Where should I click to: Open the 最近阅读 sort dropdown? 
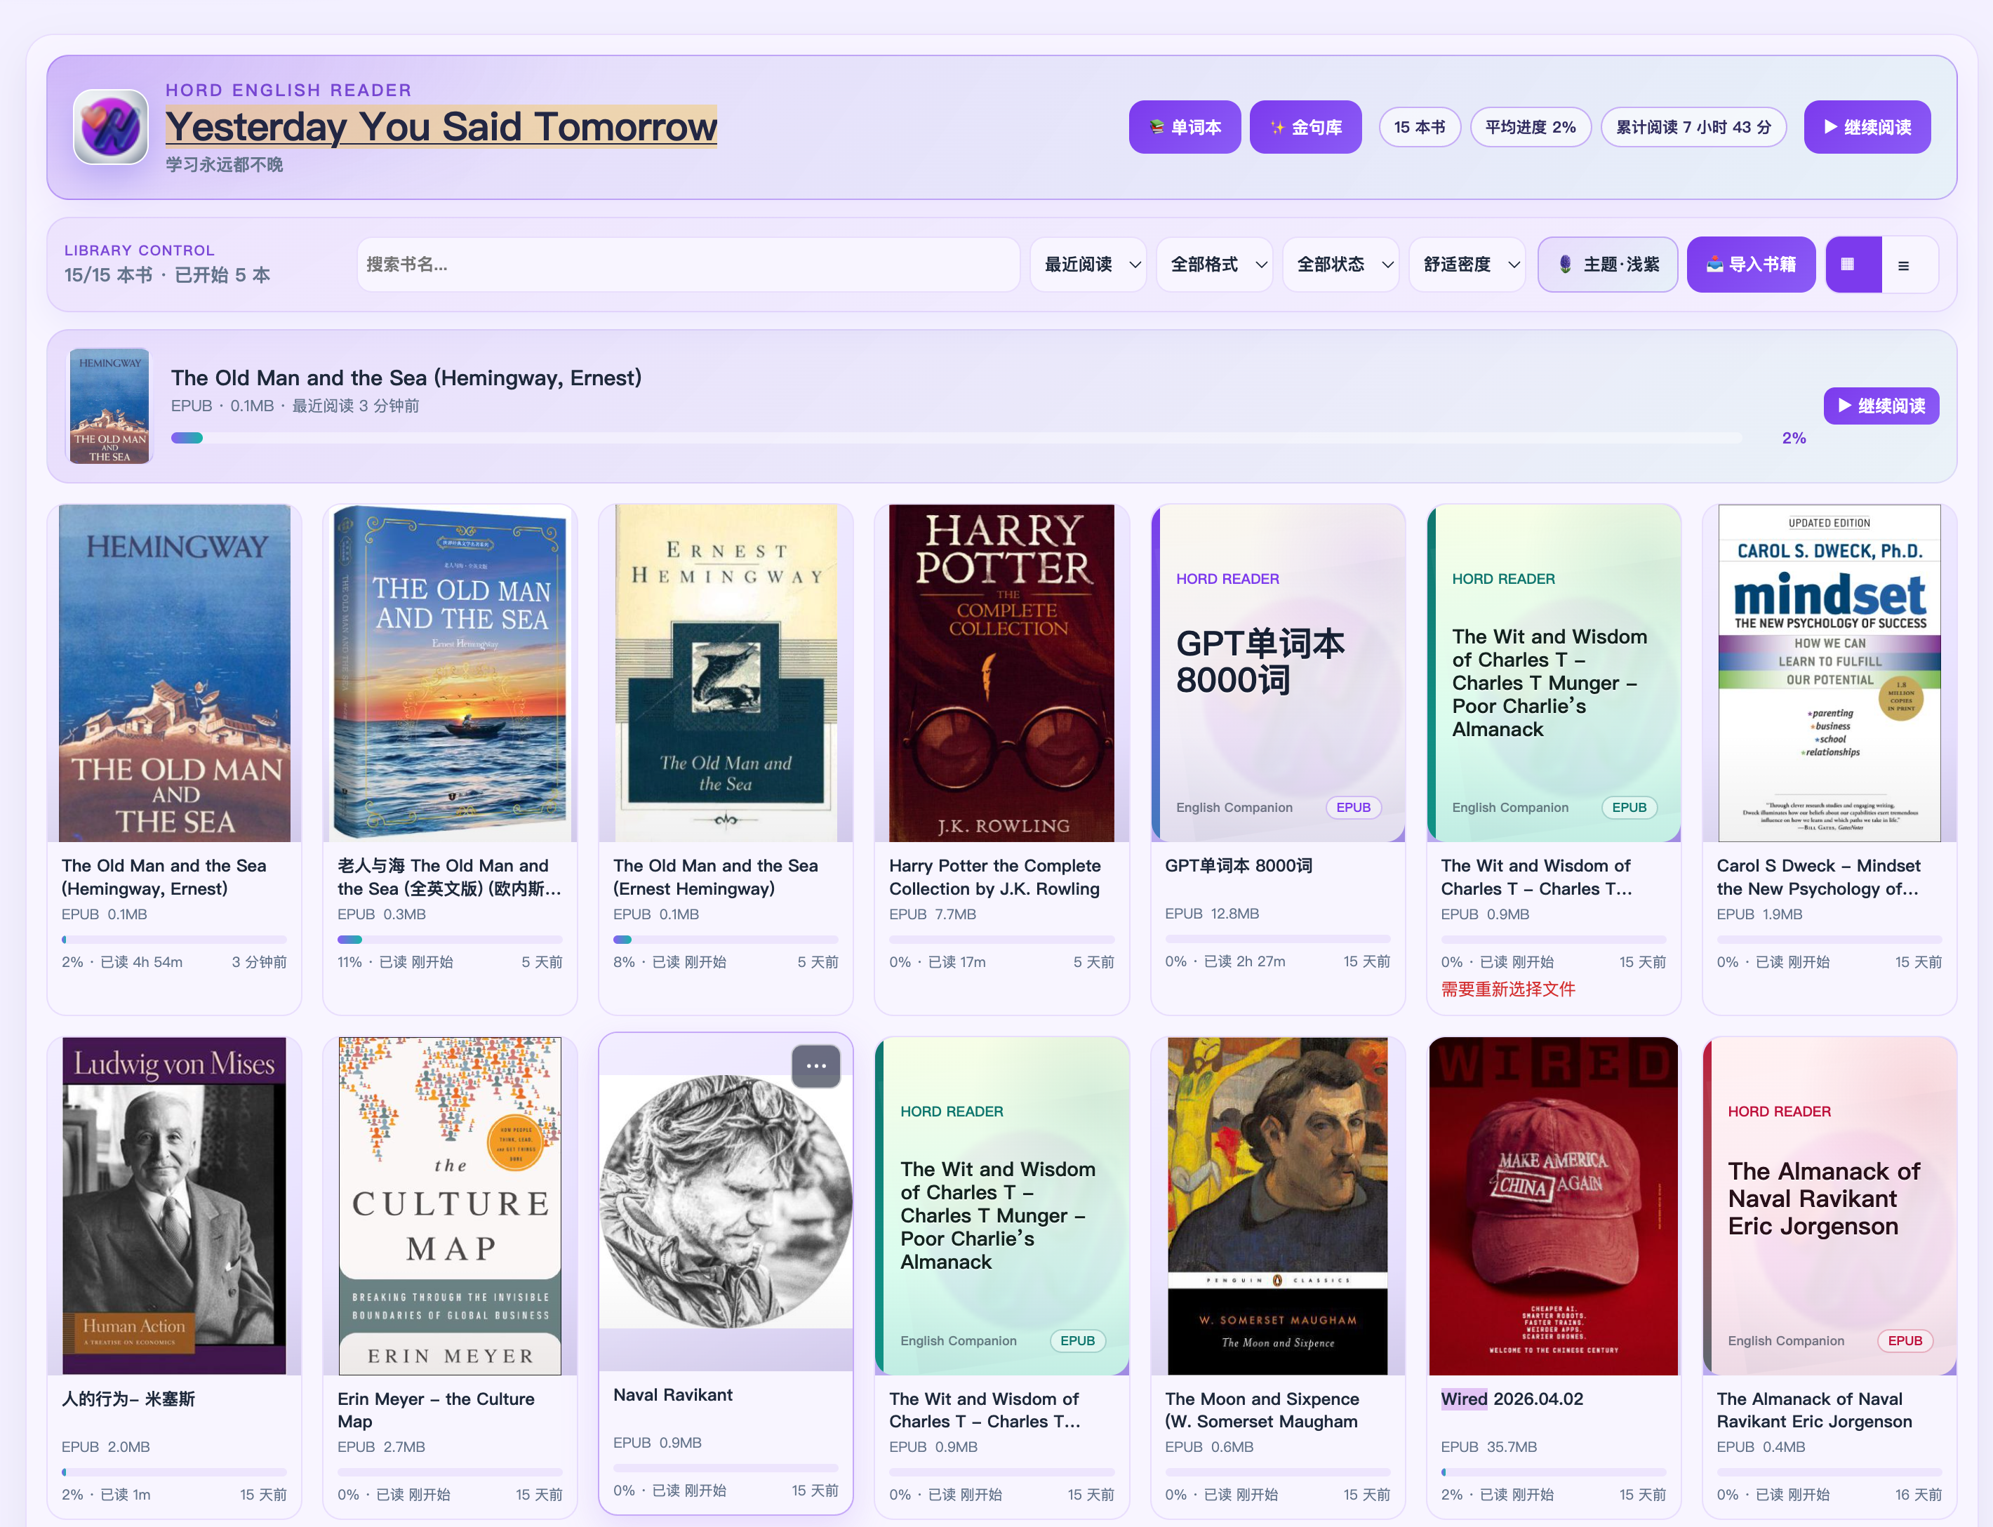(x=1088, y=265)
